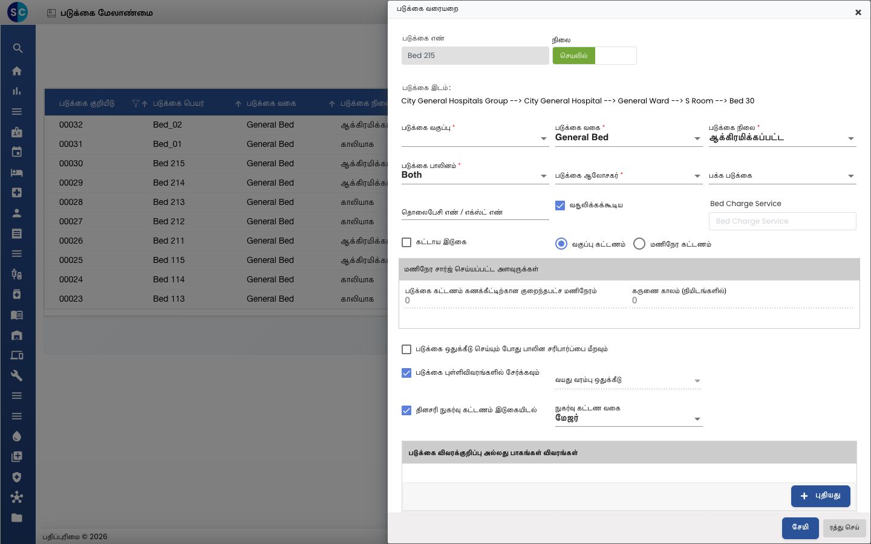The height and width of the screenshot is (544, 871).
Task: Uncheck தினசரி நுகர்வு கட்டணம் இடுகையிடல் checkbox
Action: pos(406,410)
